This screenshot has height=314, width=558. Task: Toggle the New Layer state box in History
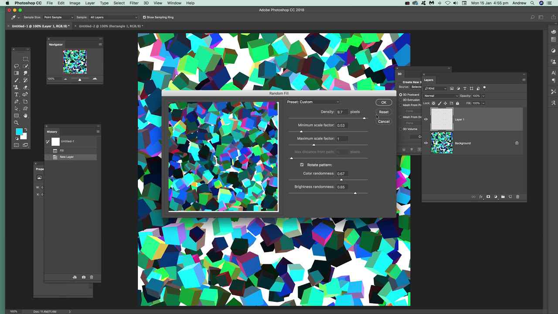48,157
